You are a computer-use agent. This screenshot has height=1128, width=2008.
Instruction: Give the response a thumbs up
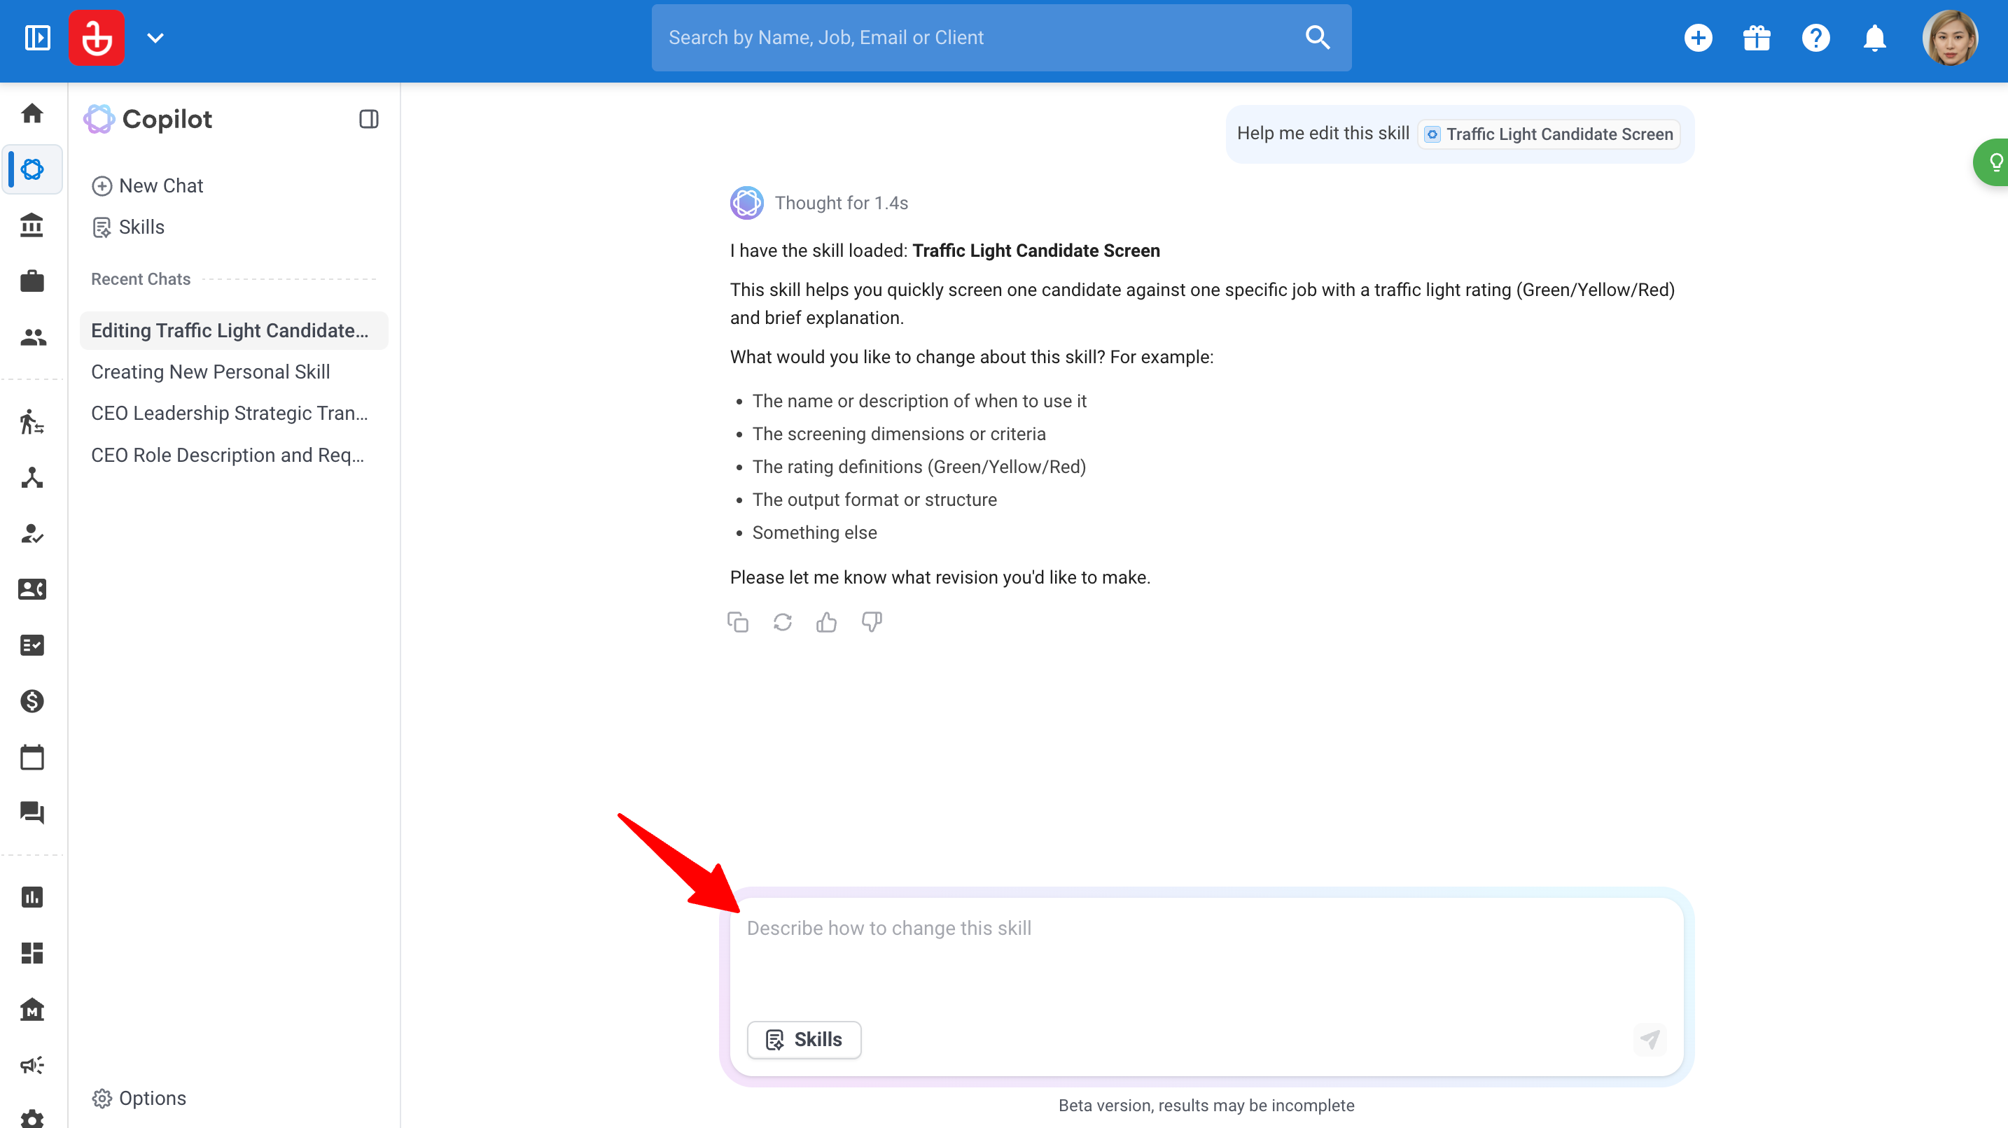click(x=826, y=621)
